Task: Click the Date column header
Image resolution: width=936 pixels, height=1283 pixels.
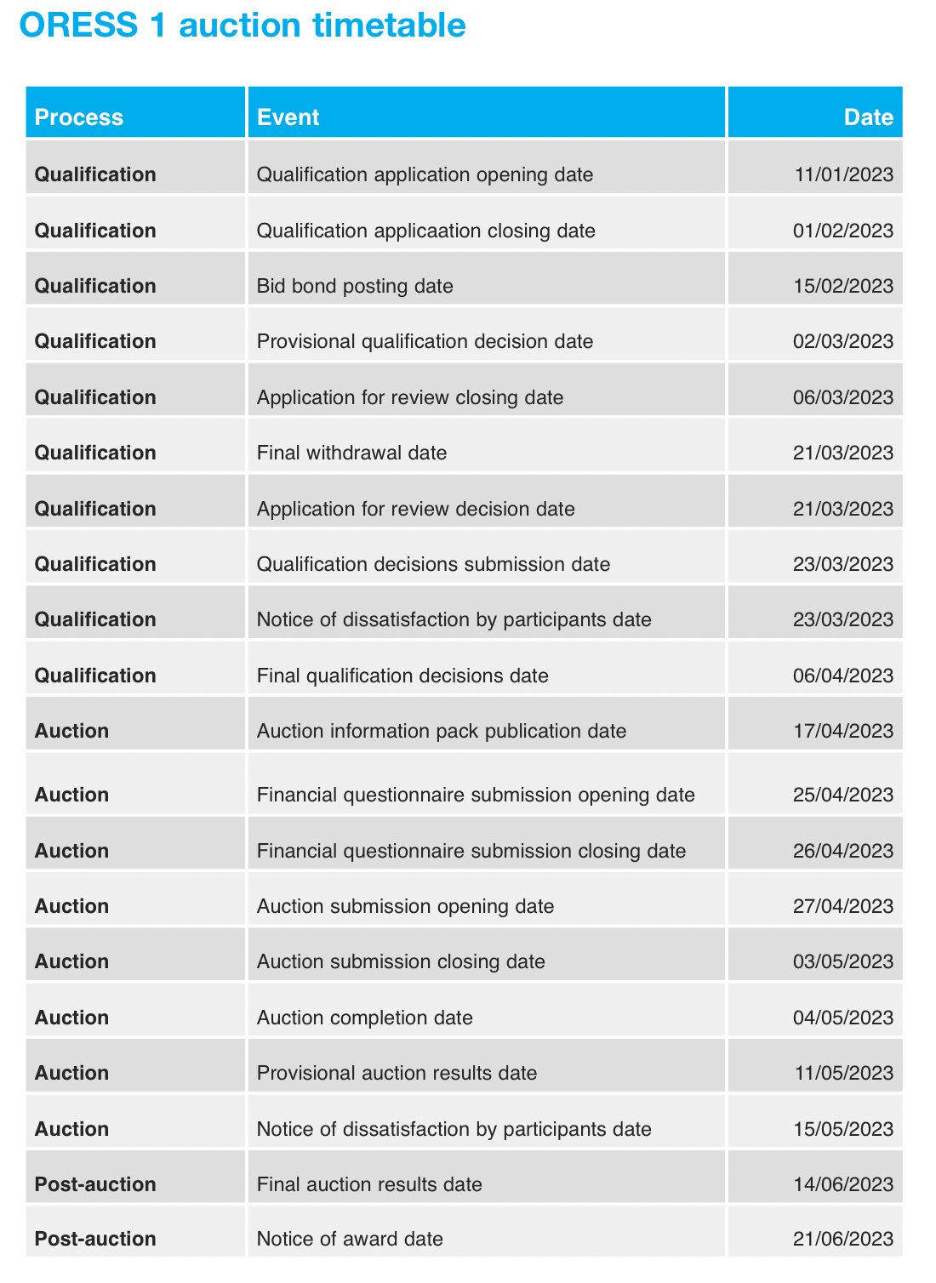Action: [x=868, y=117]
